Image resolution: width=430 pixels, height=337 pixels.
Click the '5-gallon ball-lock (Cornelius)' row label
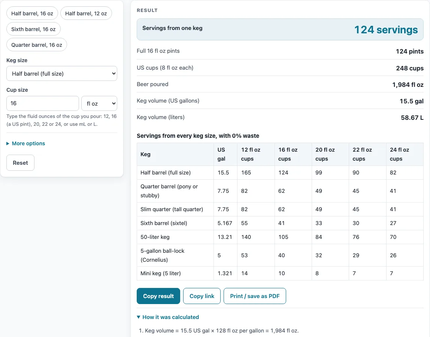tap(162, 255)
